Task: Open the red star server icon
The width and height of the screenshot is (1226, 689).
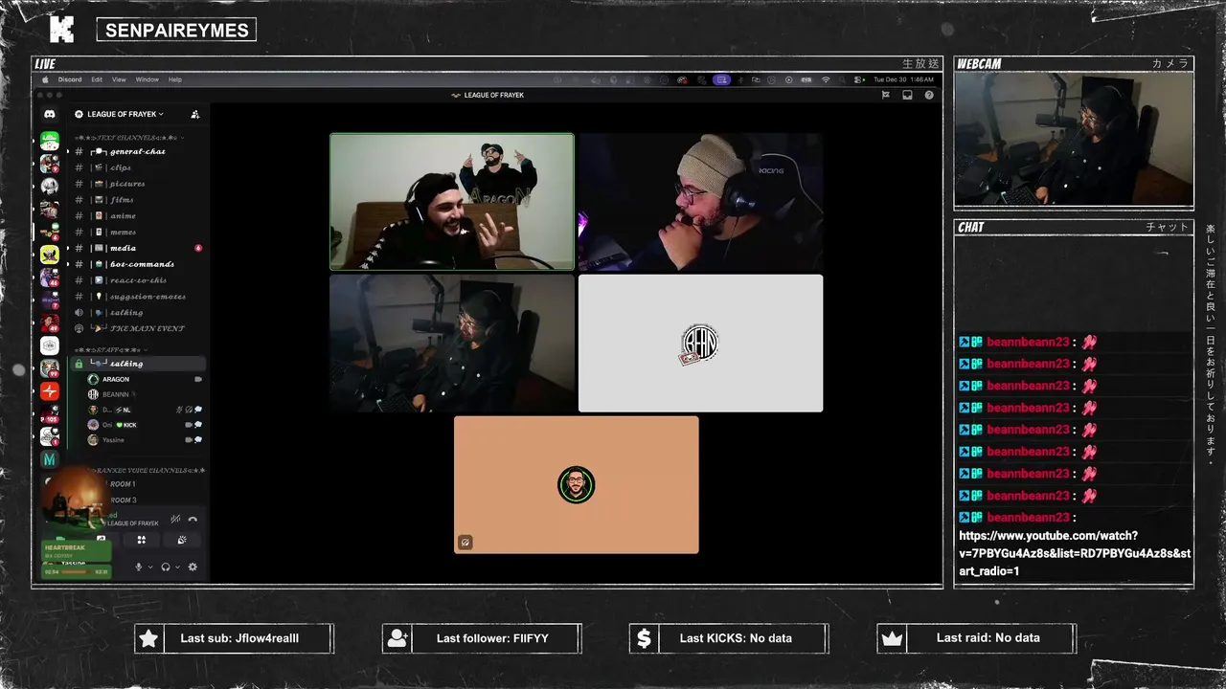Action: [49, 391]
